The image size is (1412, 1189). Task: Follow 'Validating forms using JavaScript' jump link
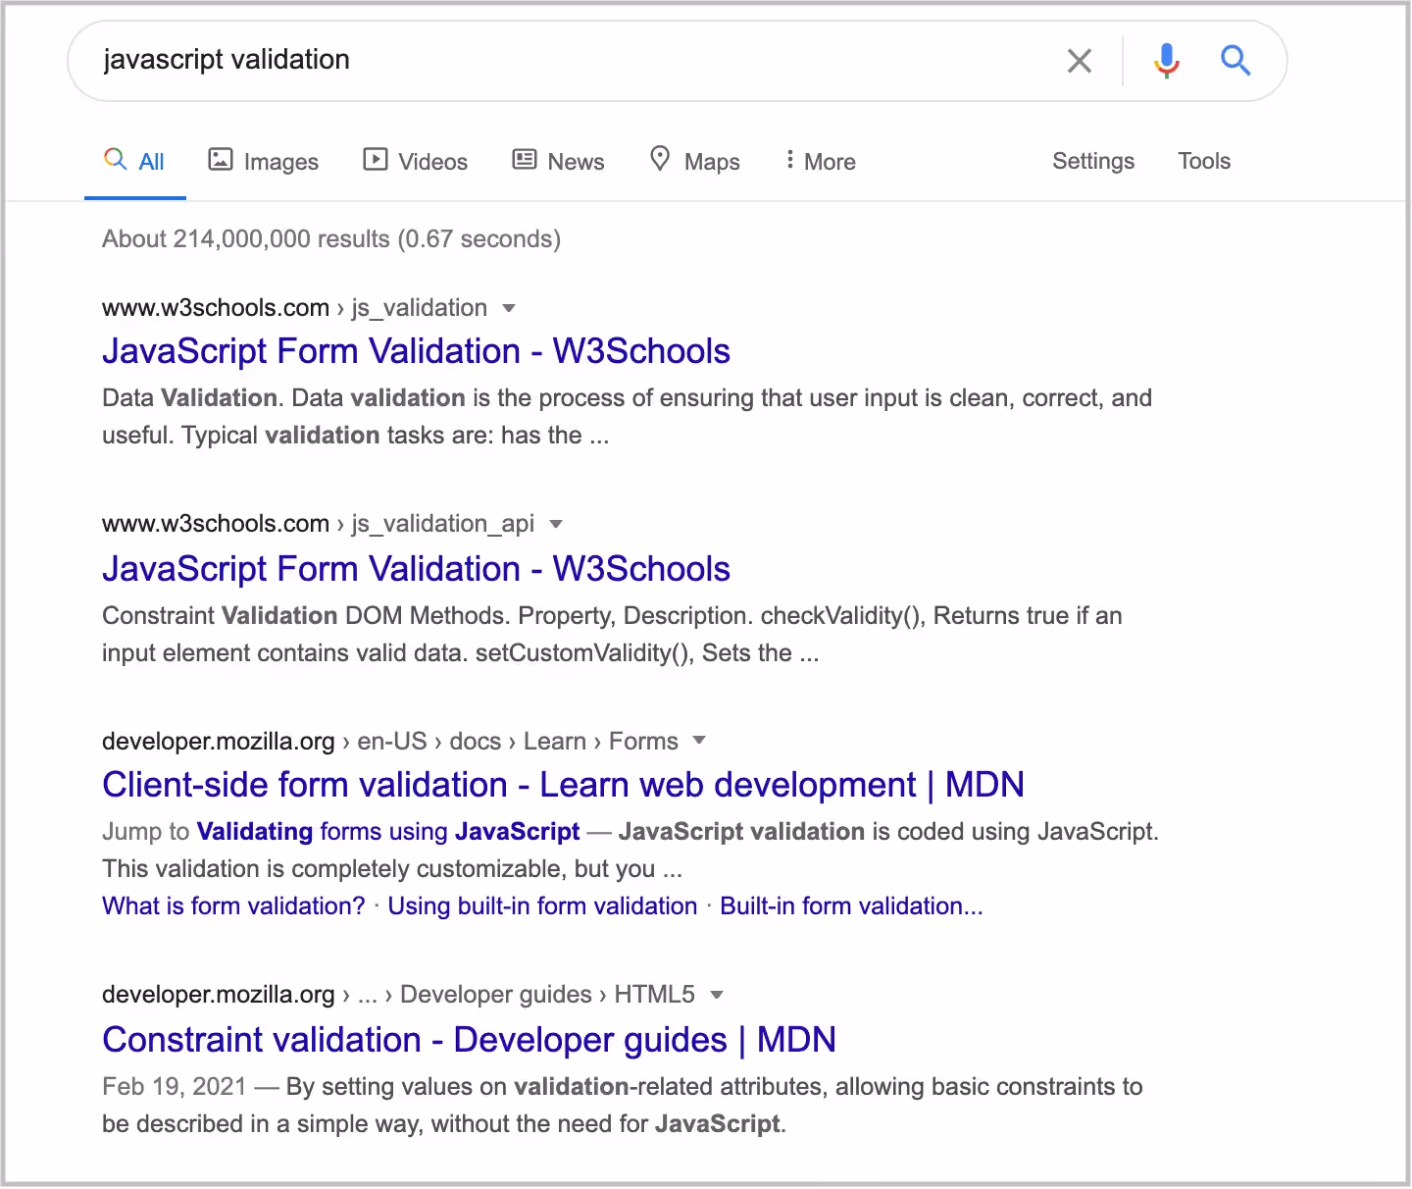[x=388, y=832]
